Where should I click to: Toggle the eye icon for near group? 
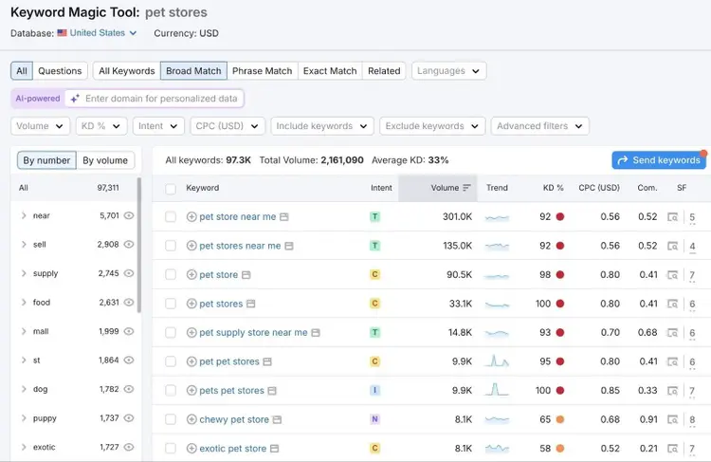pos(129,215)
